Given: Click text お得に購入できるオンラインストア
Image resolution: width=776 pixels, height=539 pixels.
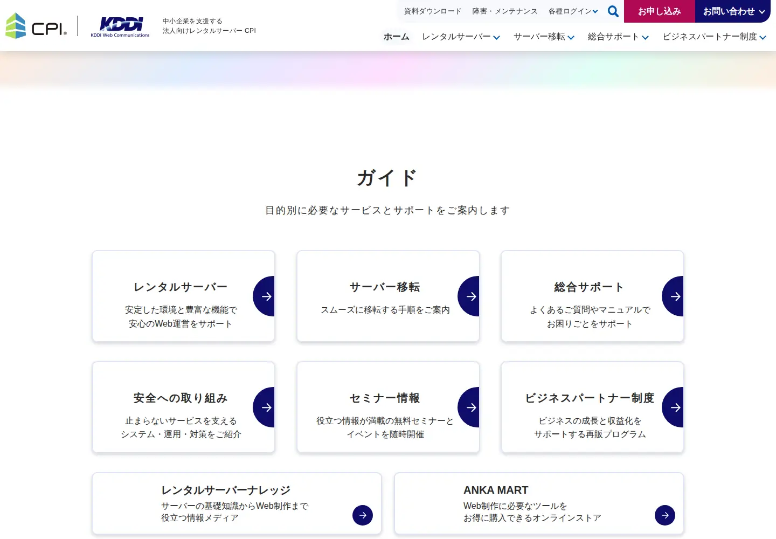Looking at the screenshot, I should tap(532, 518).
